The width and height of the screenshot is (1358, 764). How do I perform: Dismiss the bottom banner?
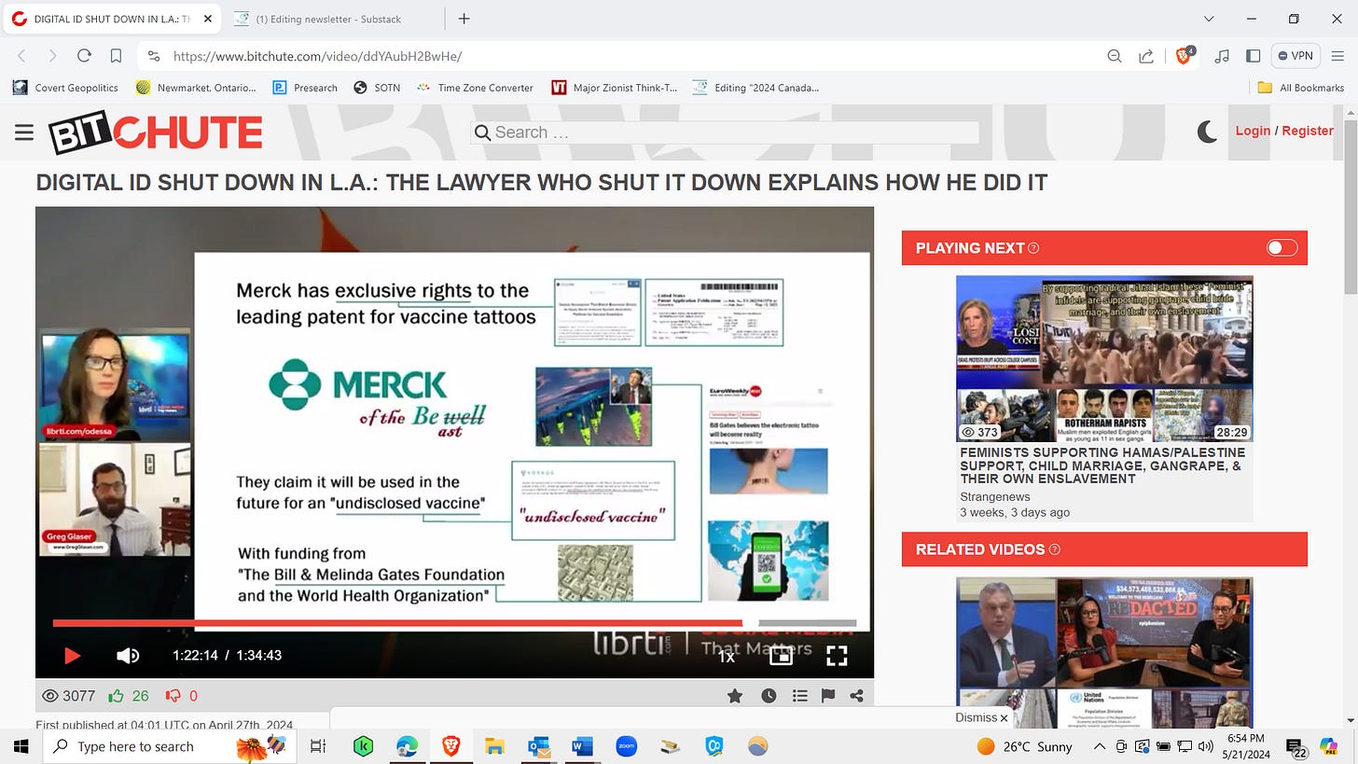[982, 717]
